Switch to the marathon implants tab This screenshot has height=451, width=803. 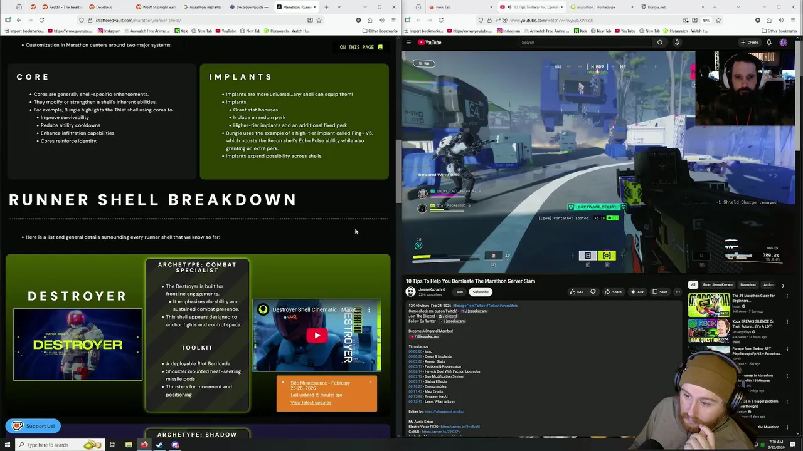[202, 7]
